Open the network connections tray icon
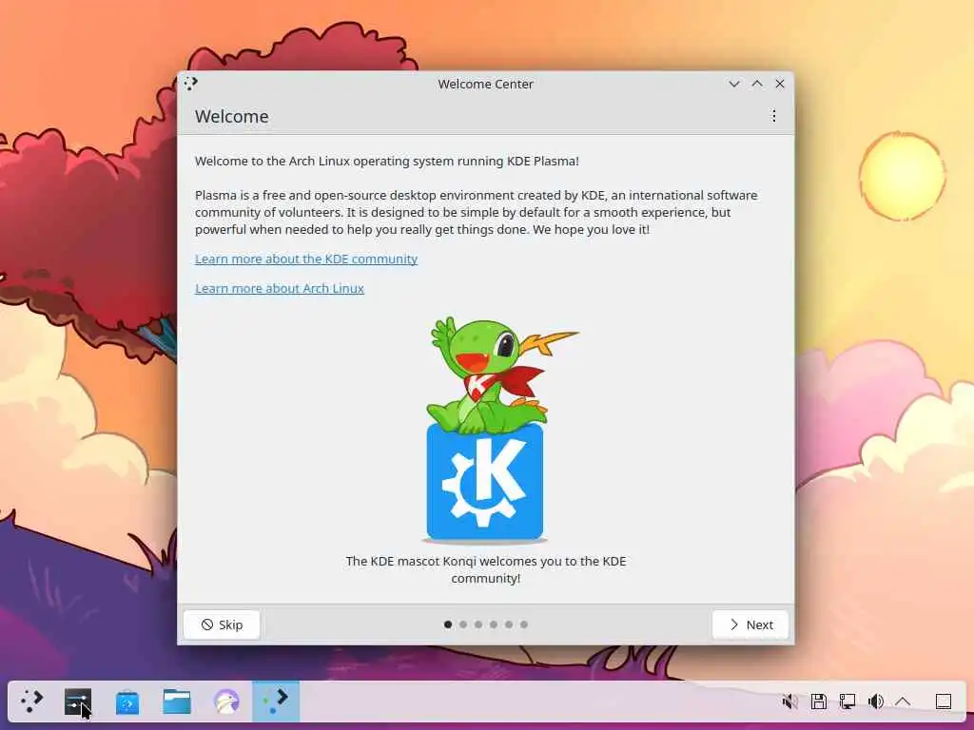Viewport: 974px width, 730px height. [847, 701]
